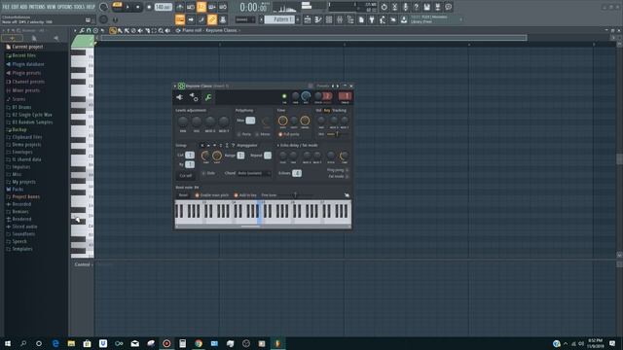Click the microphone one-click recording icon
The height and width of the screenshot is (350, 623).
(405, 7)
